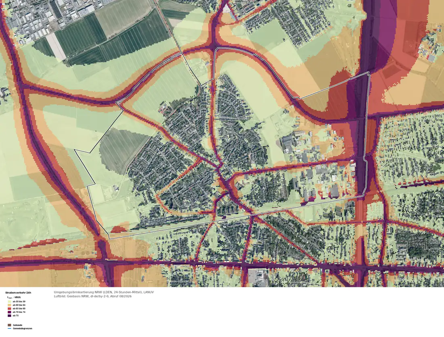444x337 pixels.
Task: Click the blue Gemeindegrenzen line symbol
Action: click(9, 329)
